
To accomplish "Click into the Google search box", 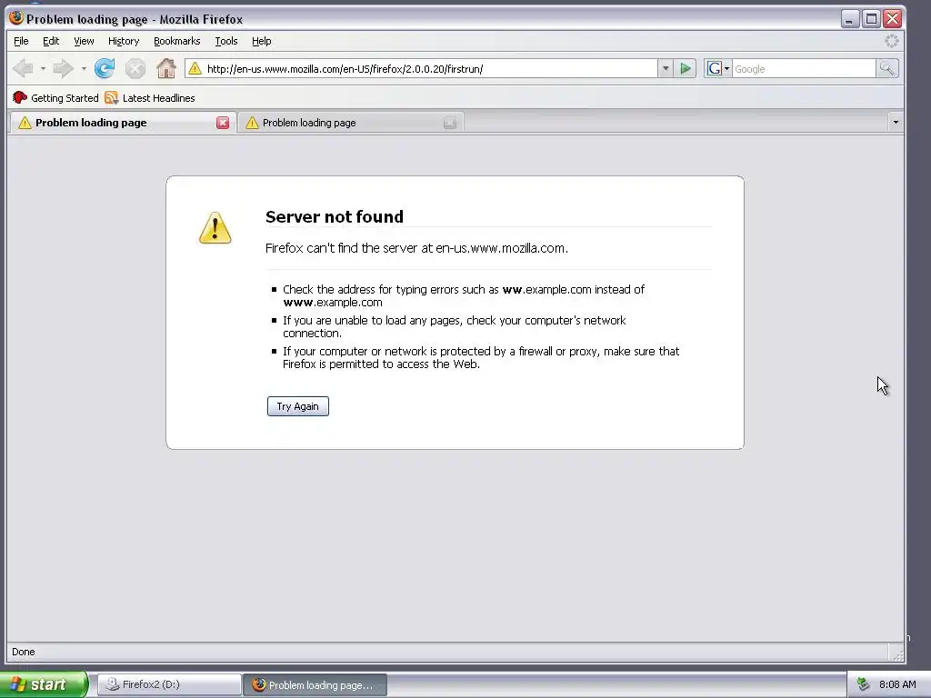I will pos(804,69).
